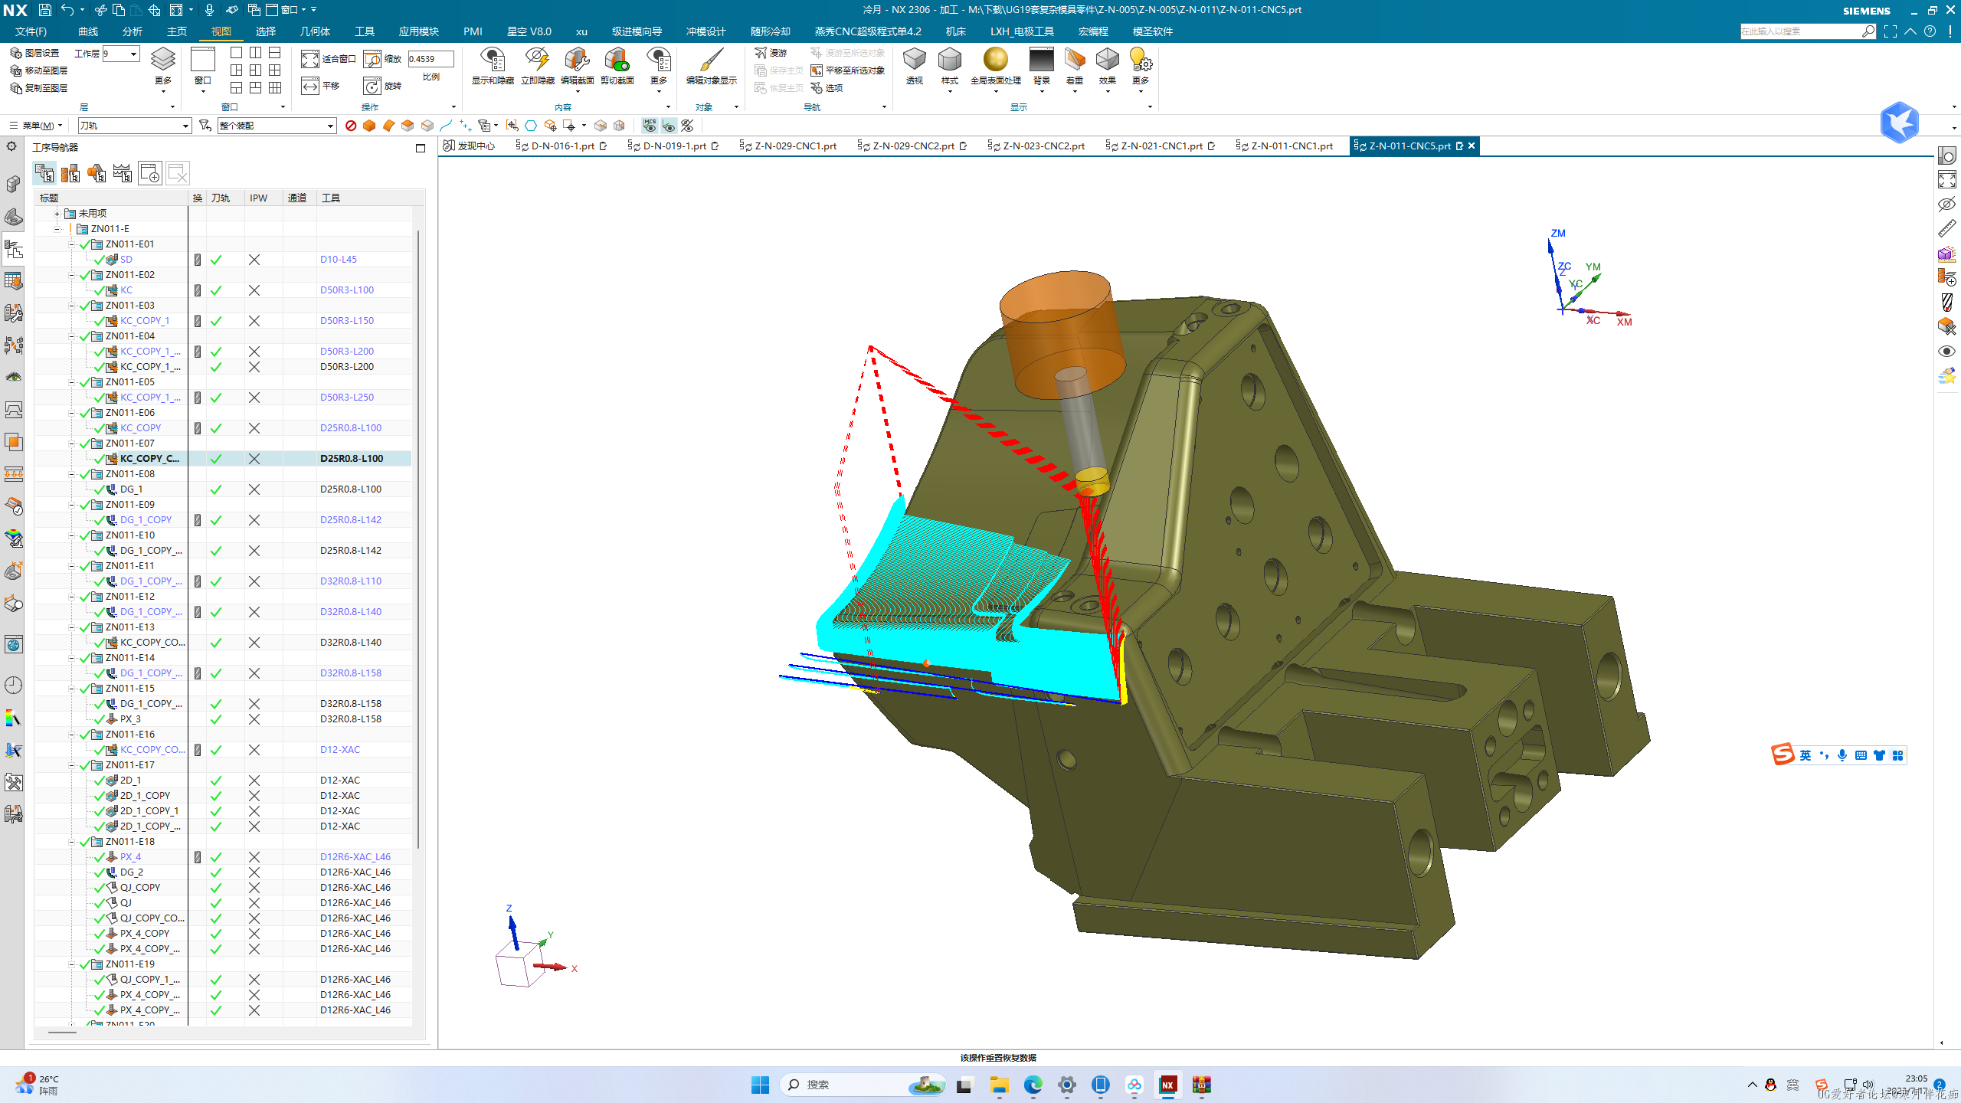Expand the 样式 render style dropdown

click(950, 92)
